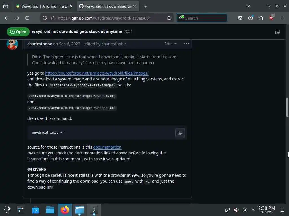Click the browser Search field
289x216 pixels.
[202, 18]
